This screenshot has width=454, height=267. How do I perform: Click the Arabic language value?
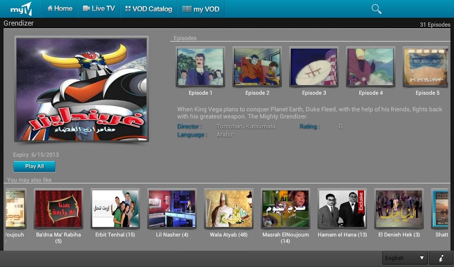click(224, 135)
